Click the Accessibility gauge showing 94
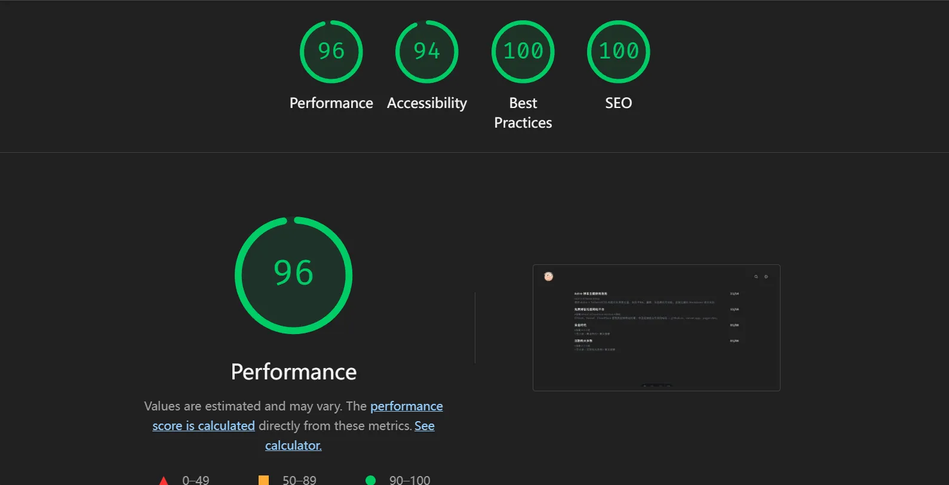Image resolution: width=949 pixels, height=485 pixels. click(426, 52)
